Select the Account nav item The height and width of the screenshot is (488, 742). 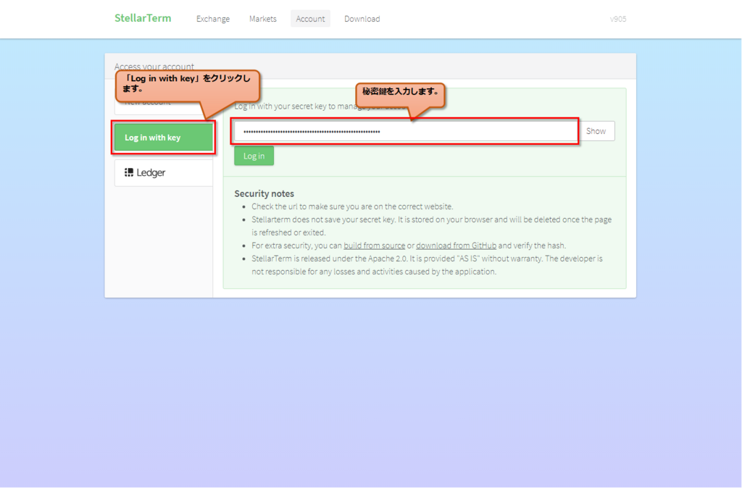tap(310, 19)
